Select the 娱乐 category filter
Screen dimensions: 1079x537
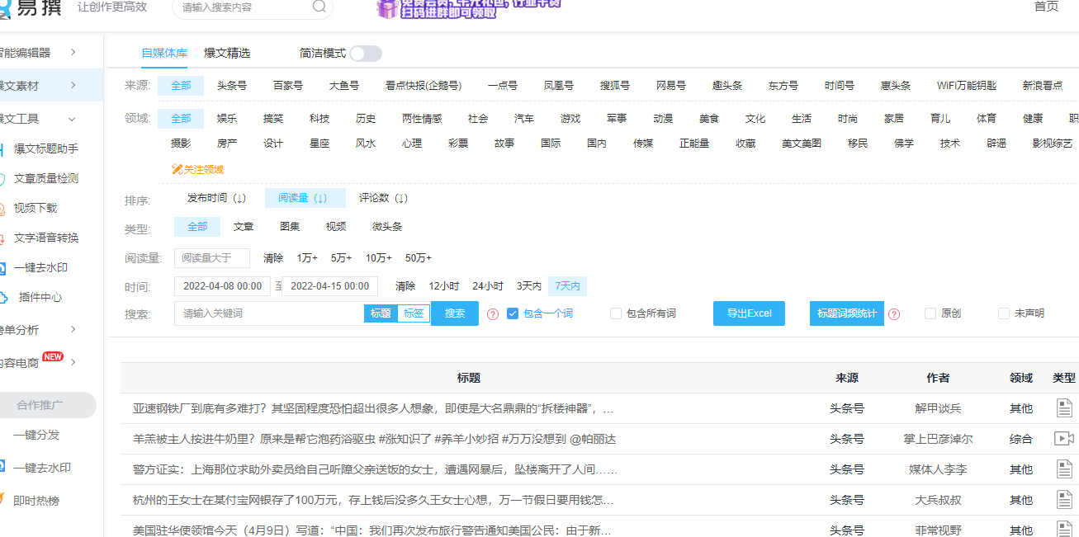point(227,118)
